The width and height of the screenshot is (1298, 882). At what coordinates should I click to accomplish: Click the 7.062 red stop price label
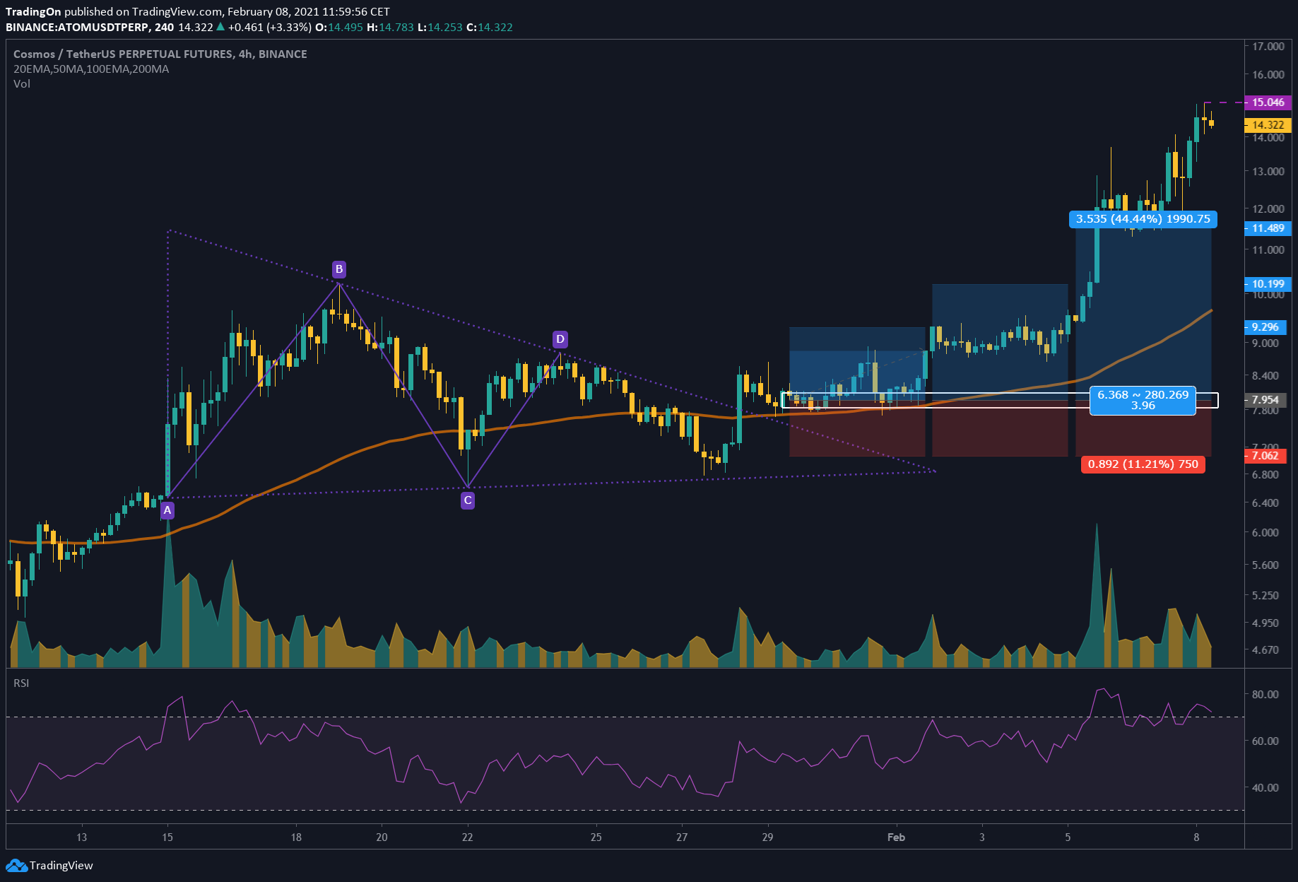click(x=1265, y=455)
